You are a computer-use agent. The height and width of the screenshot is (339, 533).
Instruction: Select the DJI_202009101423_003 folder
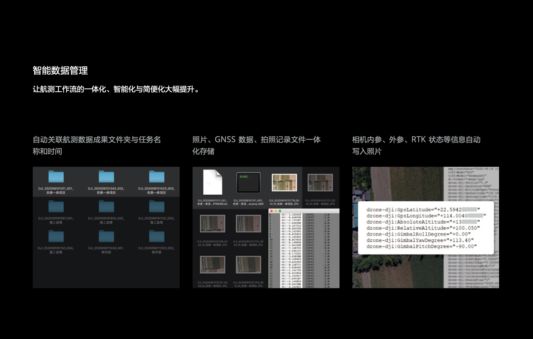[x=157, y=177]
